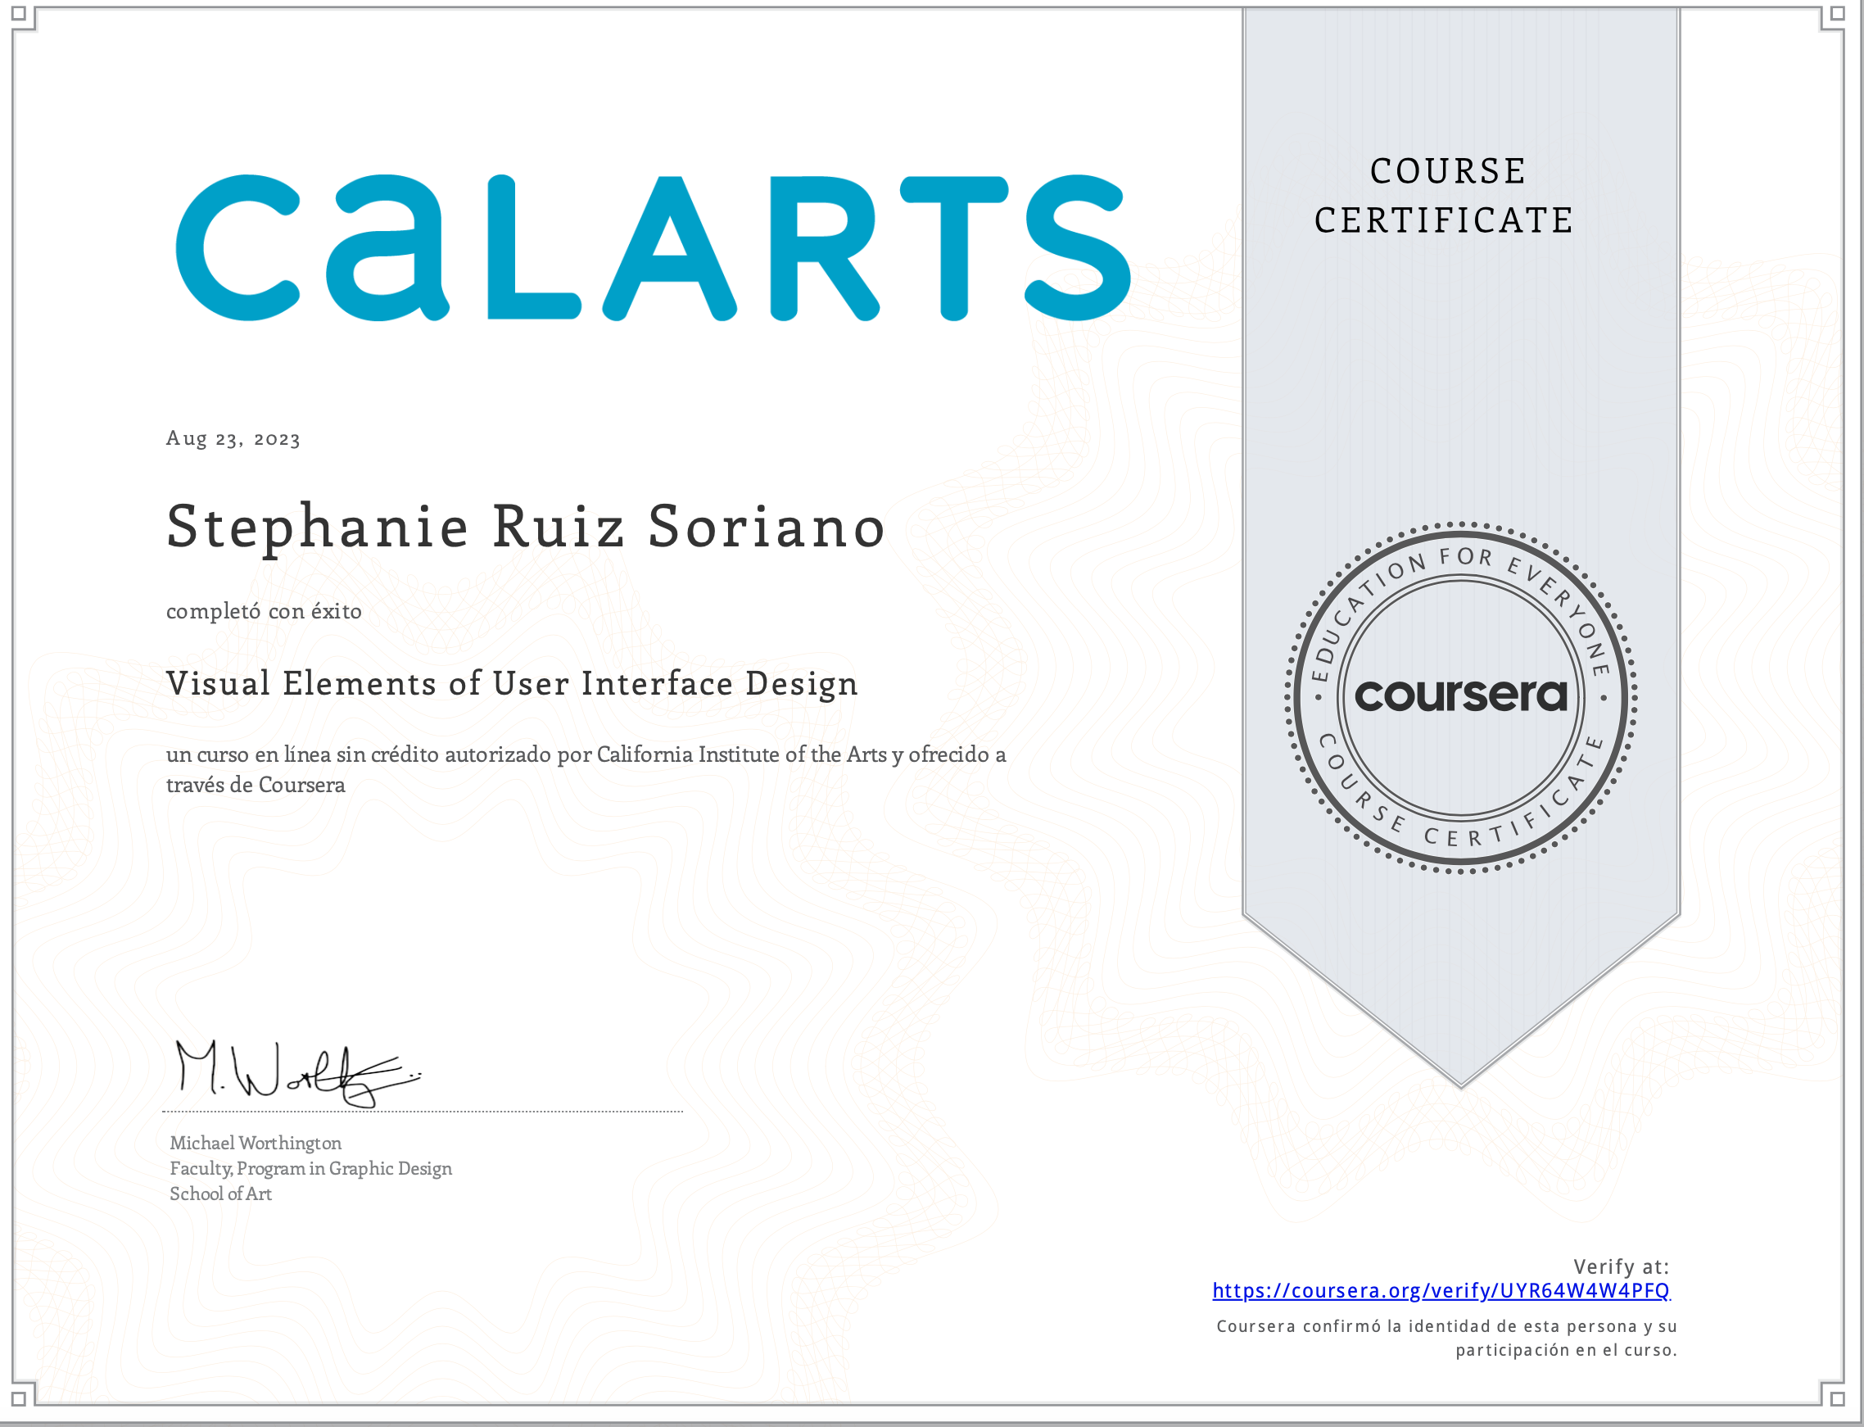Click the 'Verify at:' label
Image resolution: width=1864 pixels, height=1427 pixels.
click(x=1621, y=1266)
